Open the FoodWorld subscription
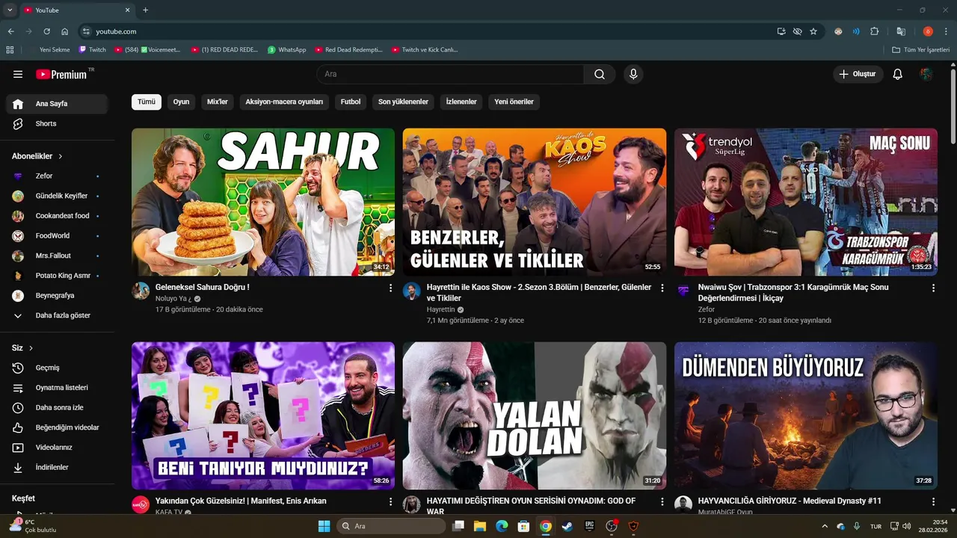This screenshot has height=538, width=957. [57, 235]
